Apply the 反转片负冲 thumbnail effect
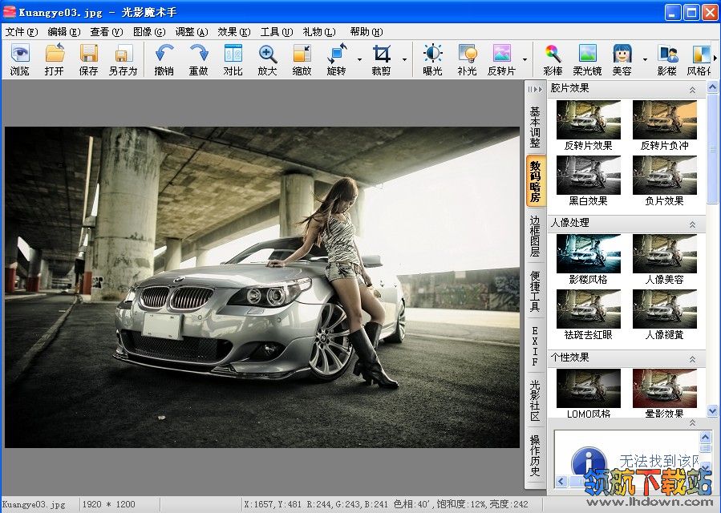 click(x=664, y=126)
